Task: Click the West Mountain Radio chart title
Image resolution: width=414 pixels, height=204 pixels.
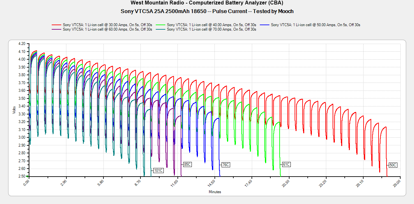Action: (207, 3)
